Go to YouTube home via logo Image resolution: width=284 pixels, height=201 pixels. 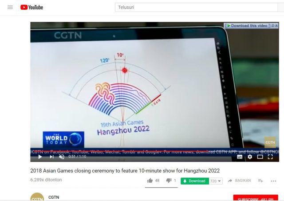pos(32,7)
